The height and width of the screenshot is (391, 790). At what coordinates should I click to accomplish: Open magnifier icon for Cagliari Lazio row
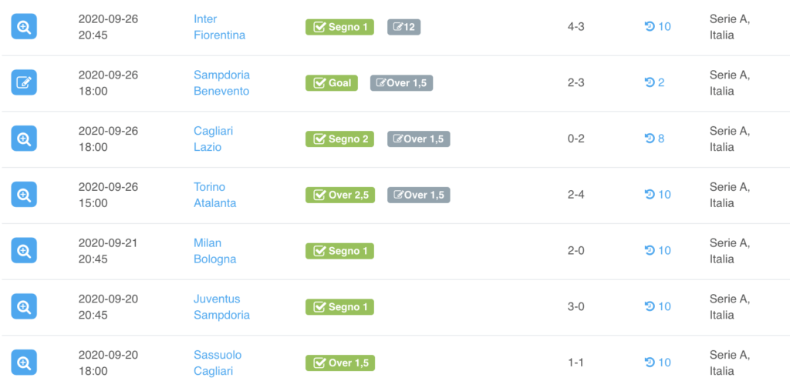click(x=24, y=139)
